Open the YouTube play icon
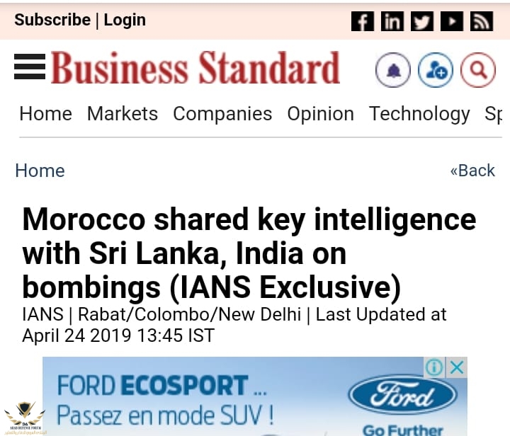Image resolution: width=510 pixels, height=436 pixels. pyautogui.click(x=452, y=21)
